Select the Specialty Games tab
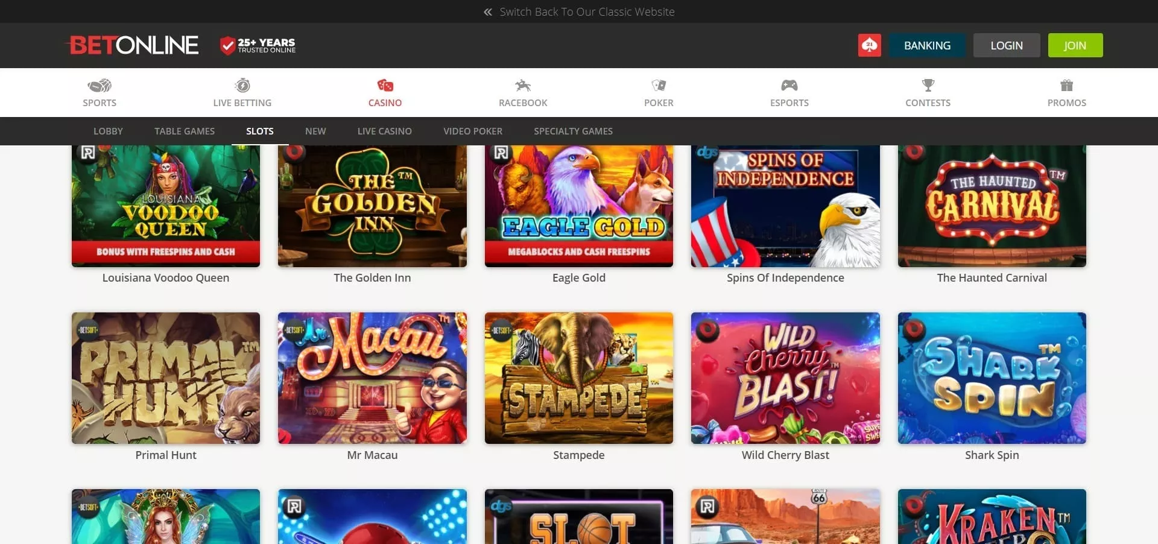 coord(573,131)
